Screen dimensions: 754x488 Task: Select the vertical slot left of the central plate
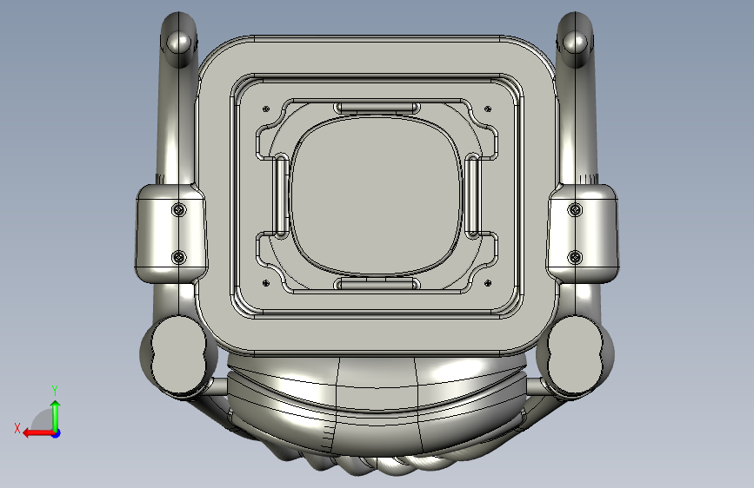(x=281, y=196)
